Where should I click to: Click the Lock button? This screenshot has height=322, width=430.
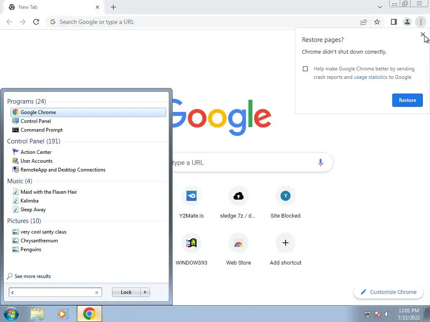[x=126, y=292]
